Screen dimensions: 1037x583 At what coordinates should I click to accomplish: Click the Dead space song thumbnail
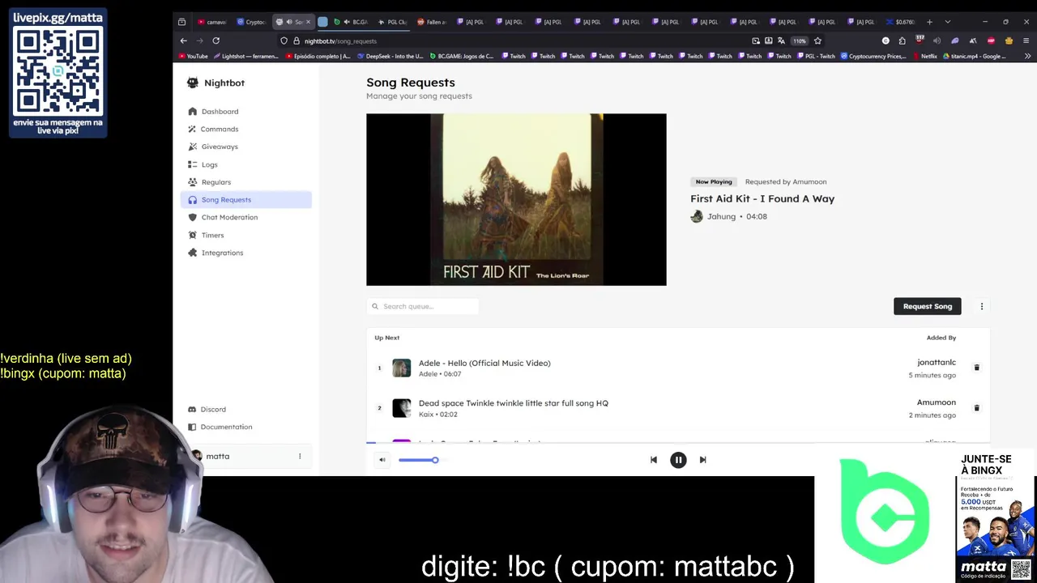402,408
